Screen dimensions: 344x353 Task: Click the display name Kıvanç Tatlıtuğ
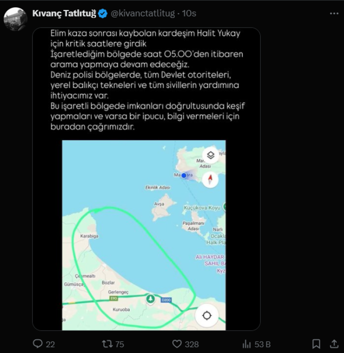[x=64, y=14]
